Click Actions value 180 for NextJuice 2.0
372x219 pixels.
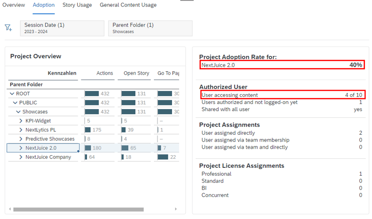point(97,148)
